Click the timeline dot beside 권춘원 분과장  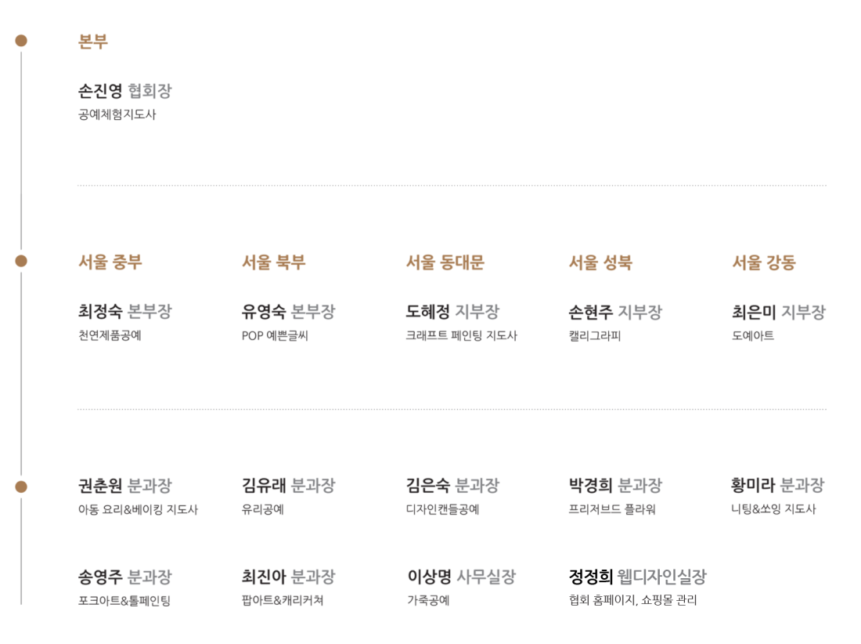click(x=21, y=487)
